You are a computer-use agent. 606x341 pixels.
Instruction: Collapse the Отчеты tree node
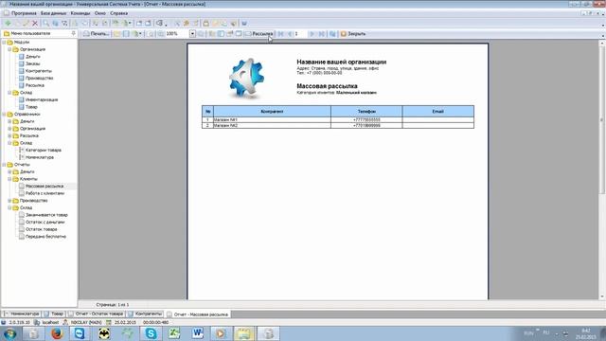(x=4, y=164)
